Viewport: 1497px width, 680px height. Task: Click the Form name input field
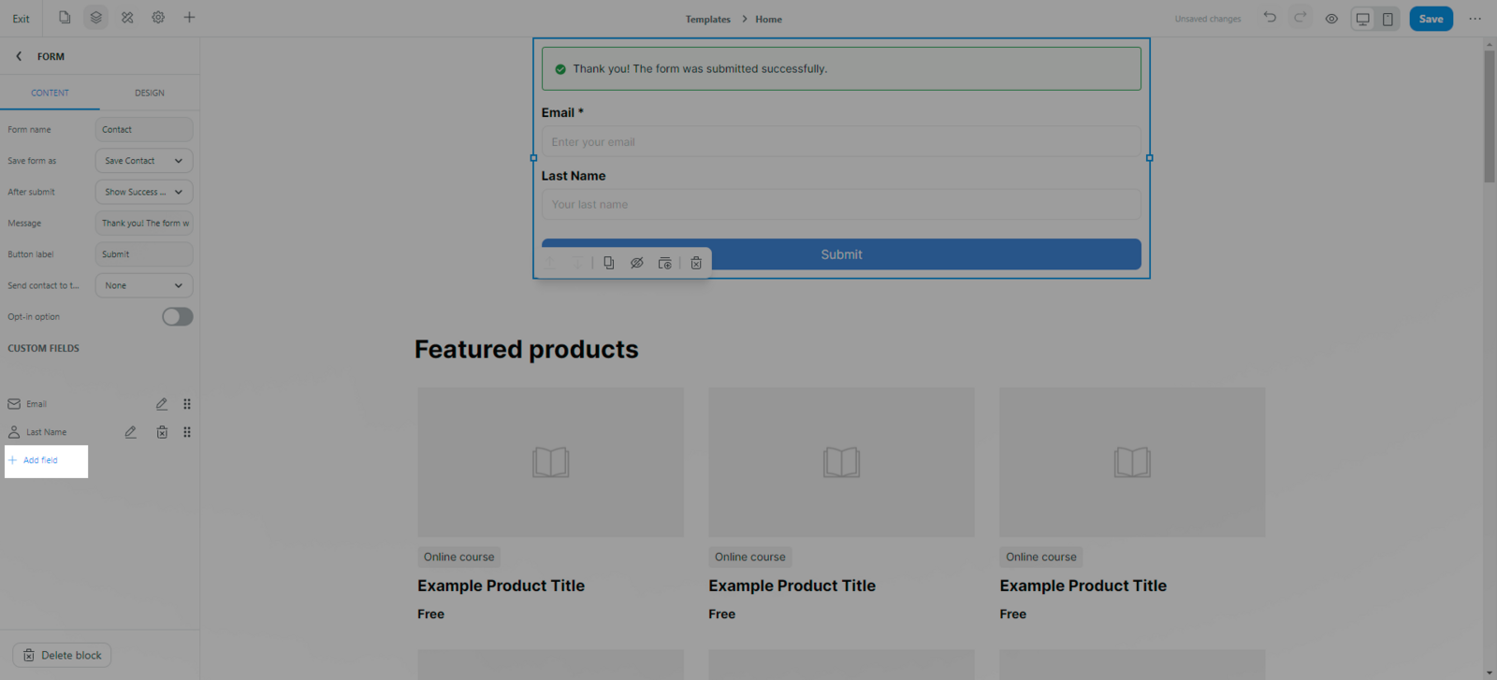pyautogui.click(x=144, y=130)
